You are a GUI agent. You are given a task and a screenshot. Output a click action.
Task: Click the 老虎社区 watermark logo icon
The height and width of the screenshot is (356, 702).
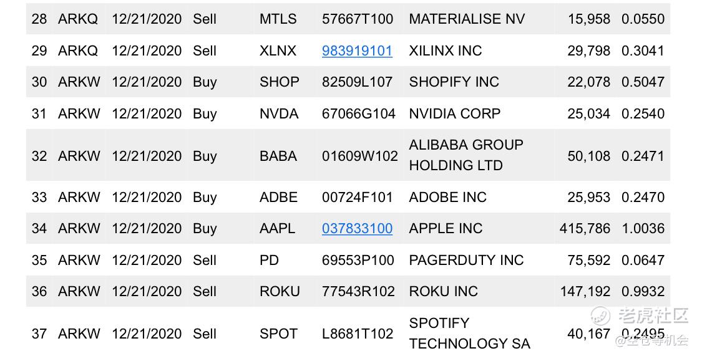click(x=600, y=315)
